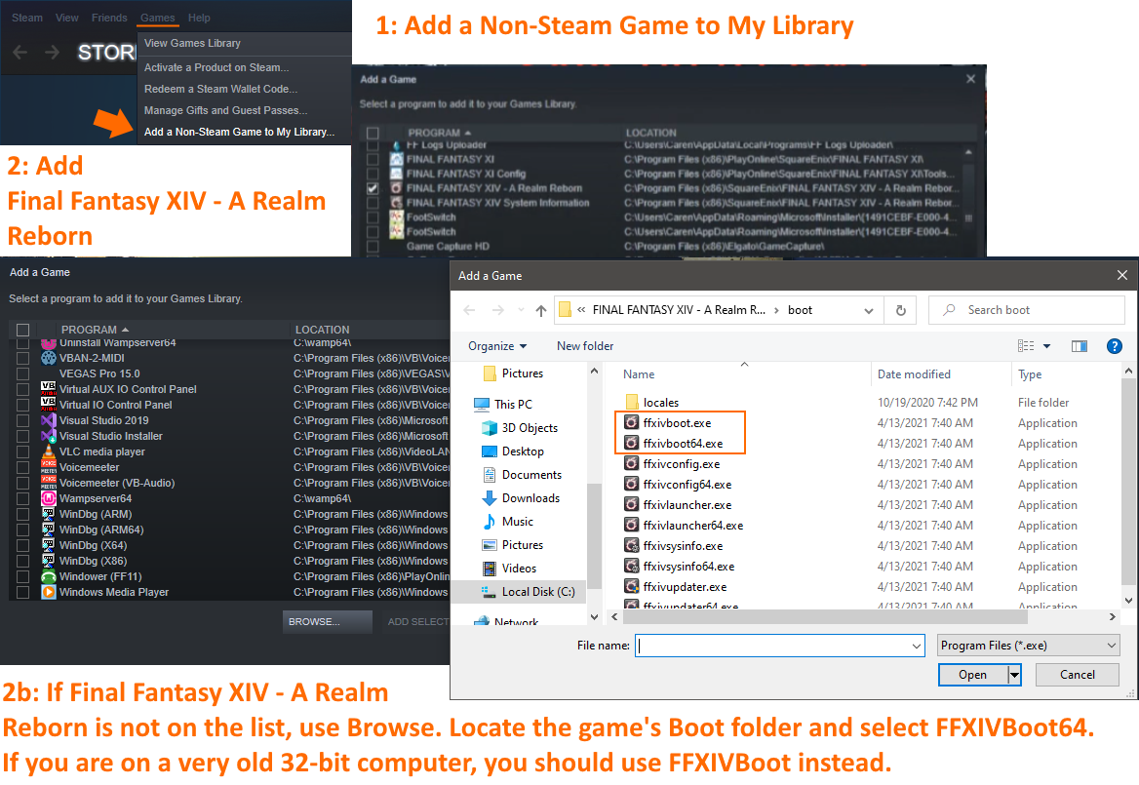The image size is (1139, 785).
Task: Click the New folder button
Action: pos(585,346)
